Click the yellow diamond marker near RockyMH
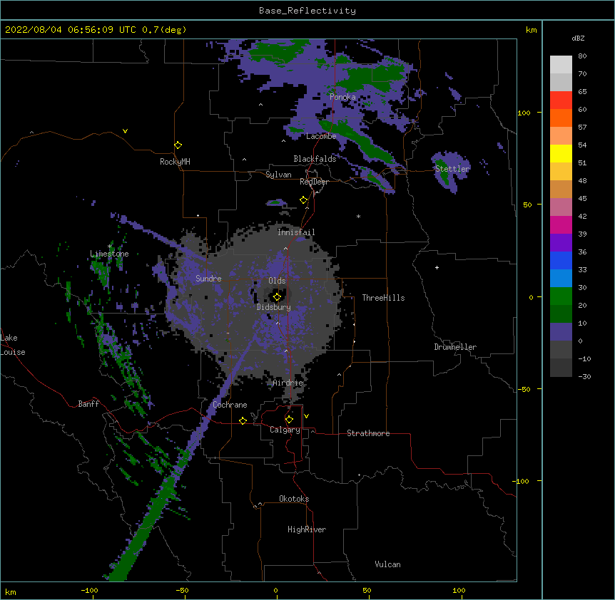Viewport: 615px width, 600px height. pyautogui.click(x=178, y=145)
